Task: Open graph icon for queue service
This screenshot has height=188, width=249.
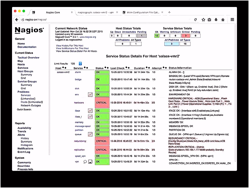Action: [x=90, y=134]
